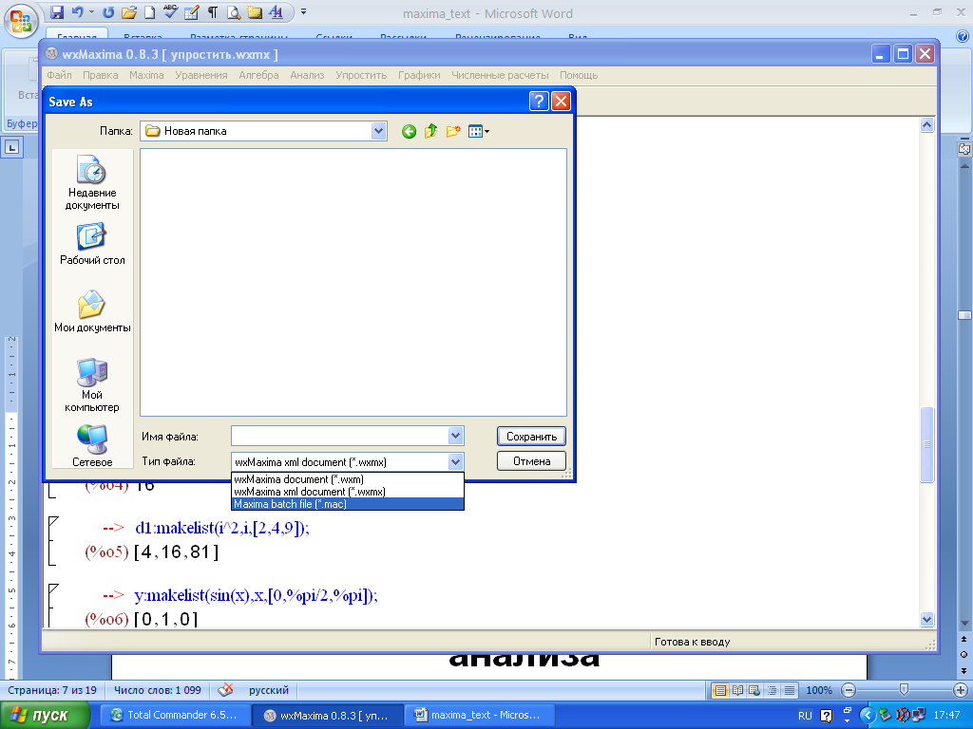Click Quick styles icon in Word toolbar
Screen dimensions: 973x729
tap(277, 11)
